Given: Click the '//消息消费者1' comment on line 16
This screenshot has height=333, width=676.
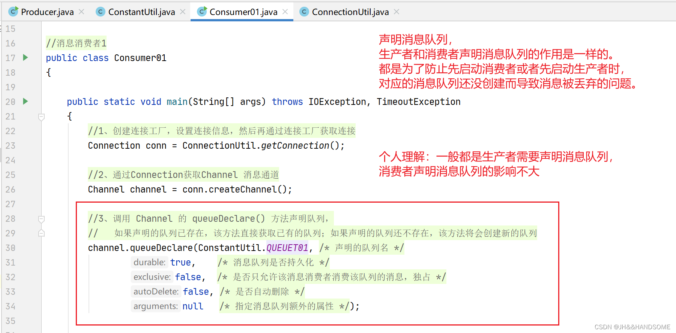Looking at the screenshot, I should coord(76,43).
